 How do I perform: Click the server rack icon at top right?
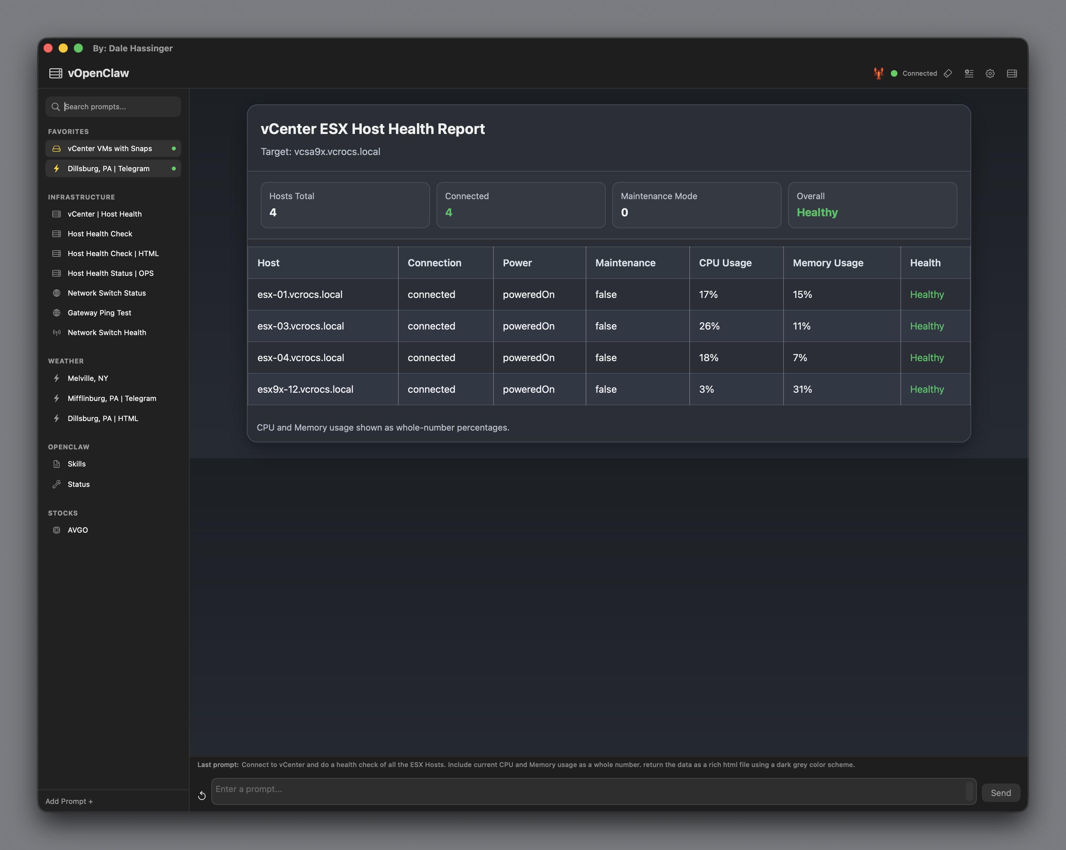point(1012,73)
